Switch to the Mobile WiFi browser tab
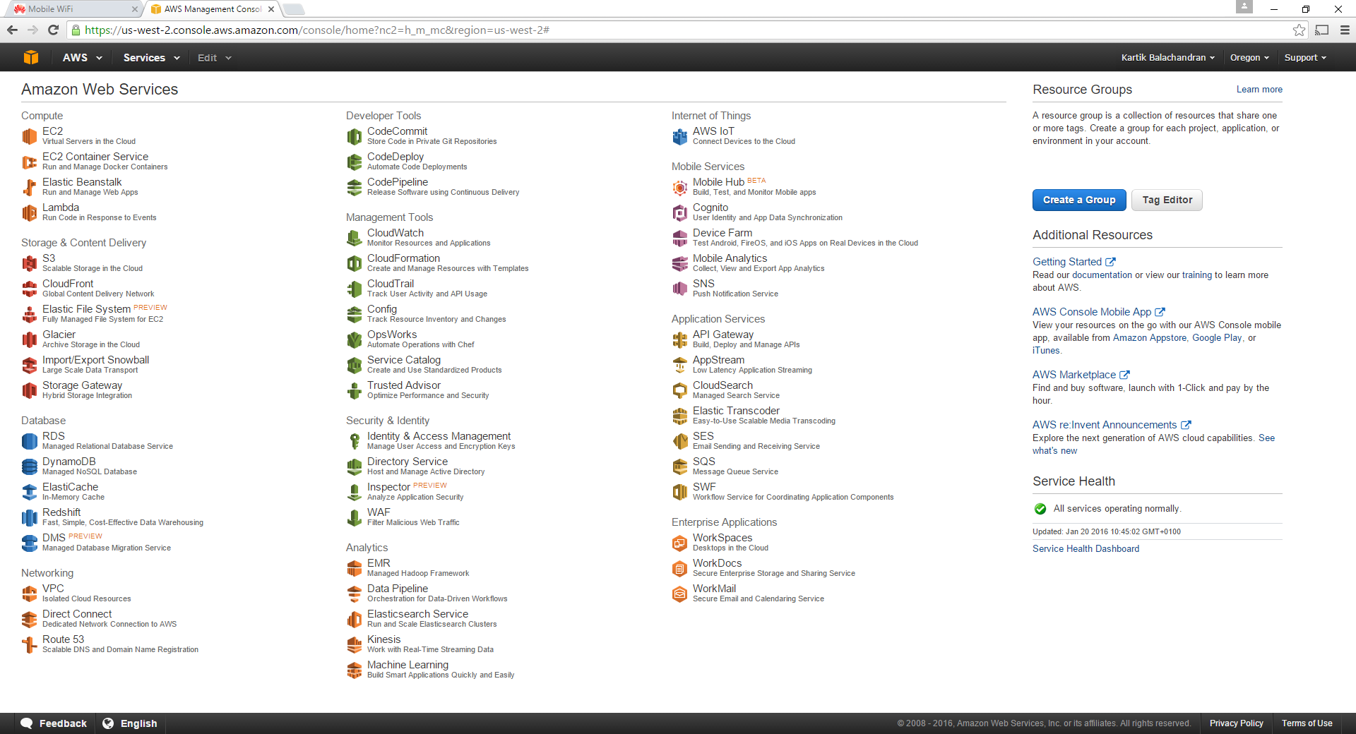The width and height of the screenshot is (1356, 734). point(72,9)
